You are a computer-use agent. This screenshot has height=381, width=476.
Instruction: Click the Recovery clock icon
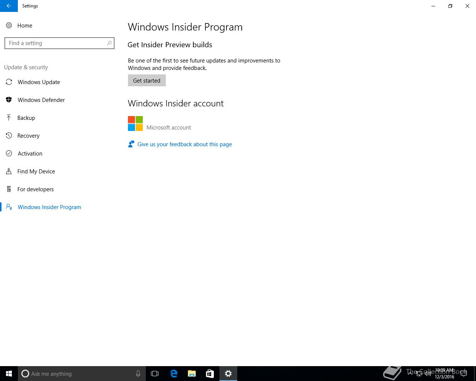coord(9,135)
